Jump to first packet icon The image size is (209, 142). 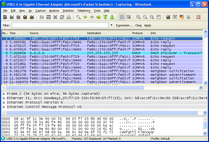click(x=105, y=17)
